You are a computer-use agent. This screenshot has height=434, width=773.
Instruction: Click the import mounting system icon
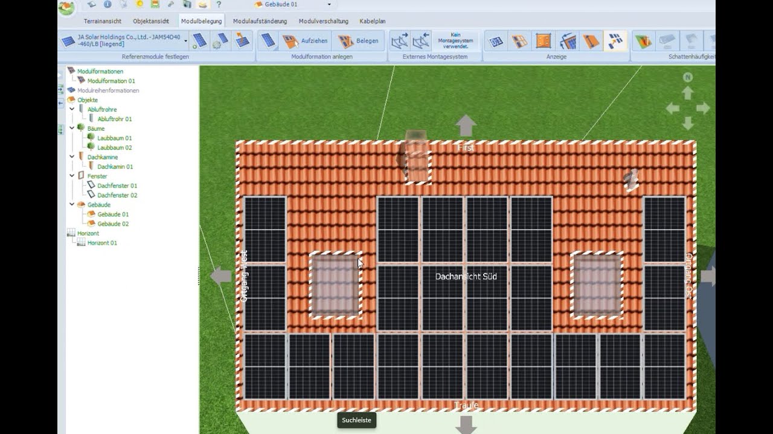[420, 41]
